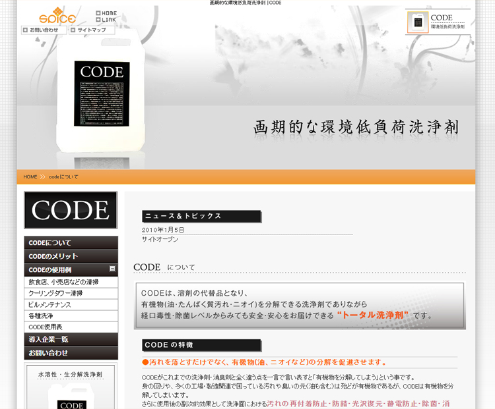Click the 画期的な環境低負荷洗浄剤 banner headline
The width and height of the screenshot is (495, 409).
click(x=356, y=127)
